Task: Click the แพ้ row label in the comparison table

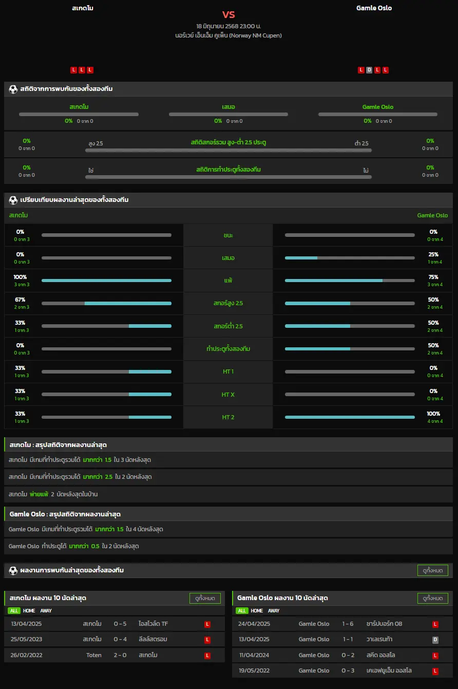Action: [228, 281]
